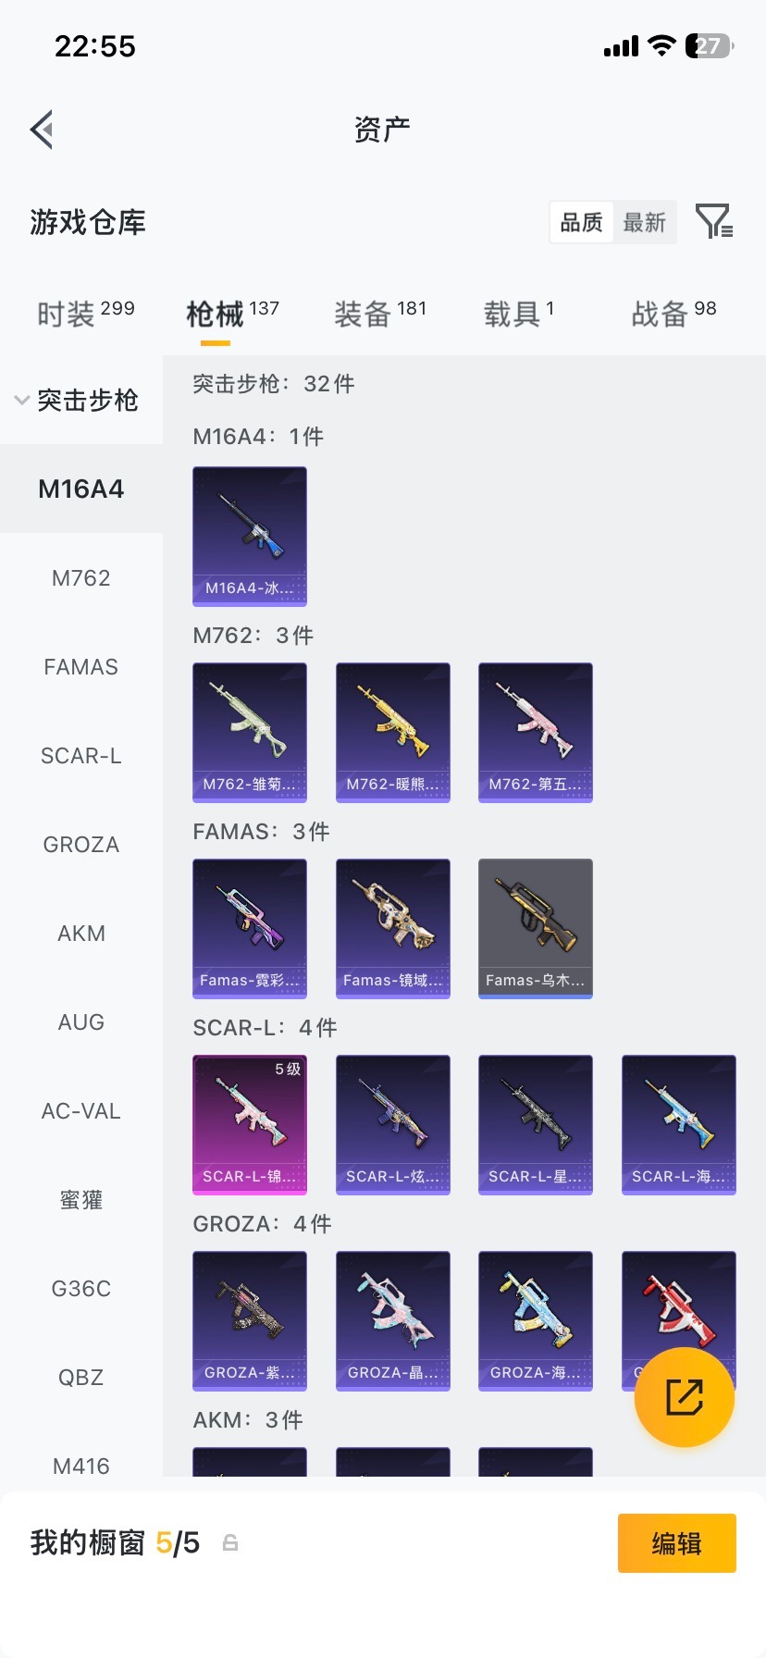The image size is (766, 1658).
Task: Switch sorting to 最新
Action: (x=645, y=222)
